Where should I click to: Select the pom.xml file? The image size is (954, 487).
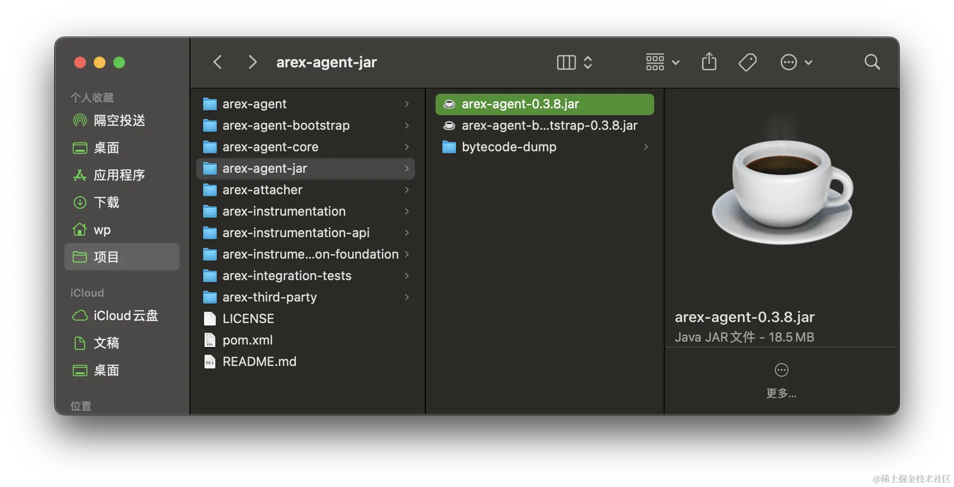248,340
